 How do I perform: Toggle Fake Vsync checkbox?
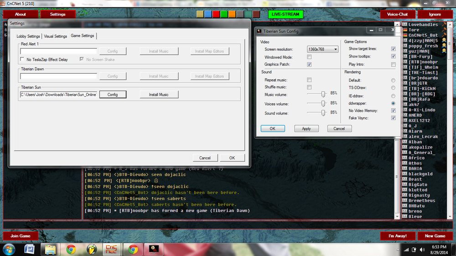(393, 118)
